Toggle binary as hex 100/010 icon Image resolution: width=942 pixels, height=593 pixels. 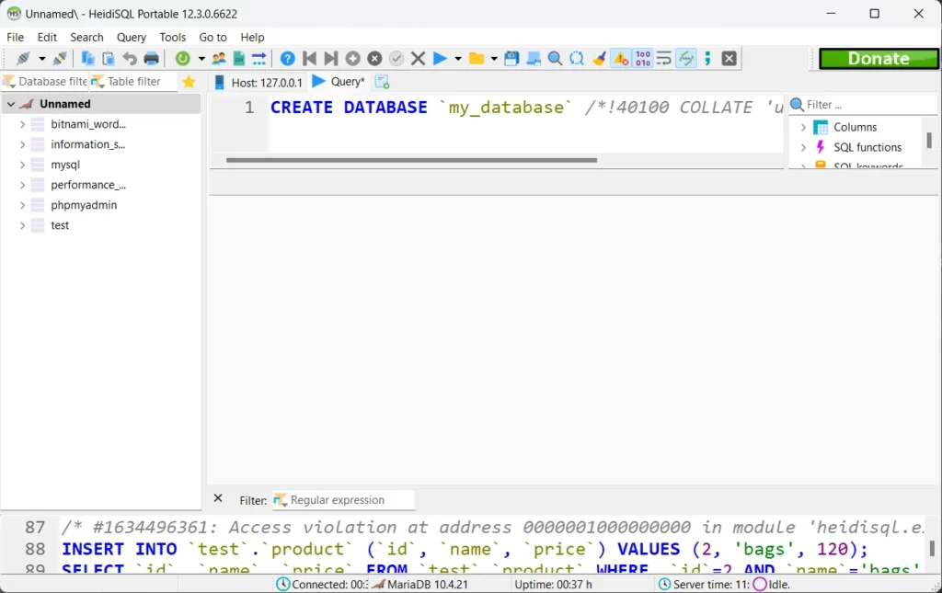[x=643, y=58]
